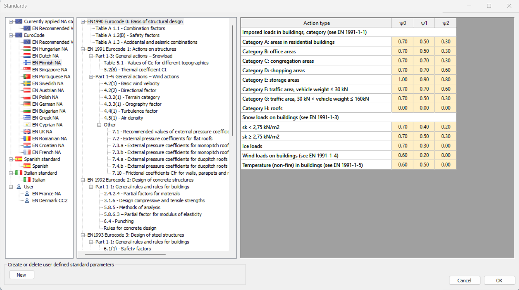Edit ψ0 value for Wind loads
The height and width of the screenshot is (290, 519).
tap(403, 155)
